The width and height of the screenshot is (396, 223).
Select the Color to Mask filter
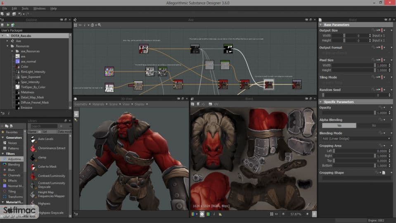pos(47,167)
